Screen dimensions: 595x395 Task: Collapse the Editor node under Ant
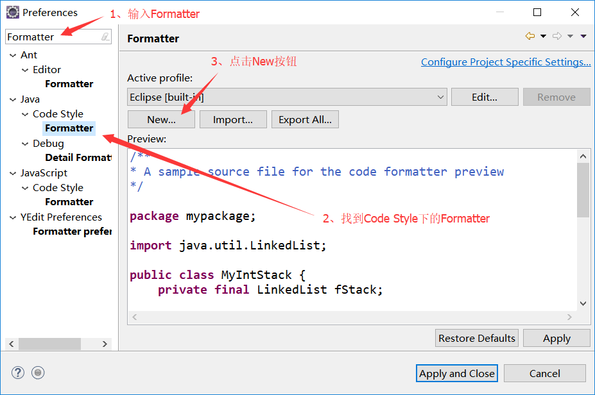[x=25, y=70]
